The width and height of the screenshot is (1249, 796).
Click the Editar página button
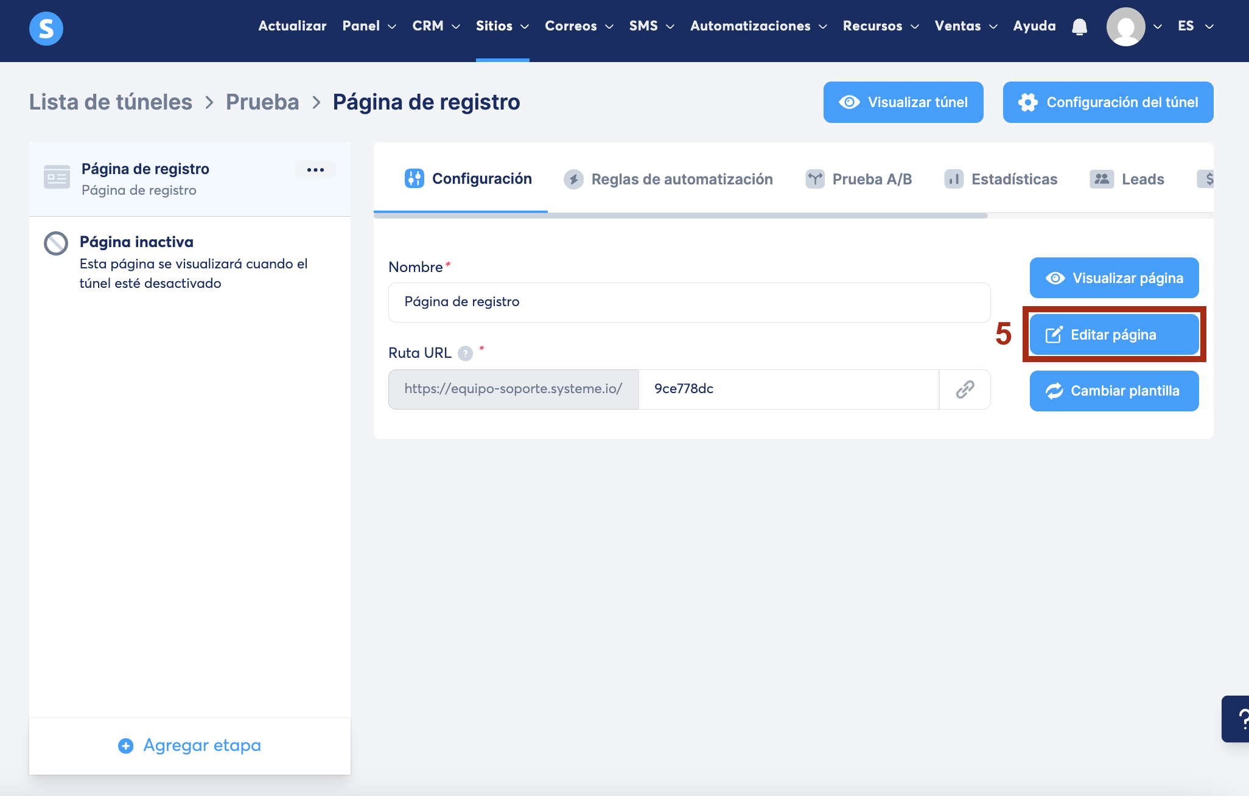[x=1114, y=335]
